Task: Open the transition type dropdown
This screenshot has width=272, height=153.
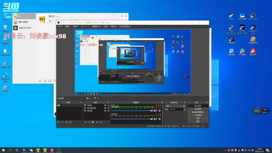Action: [173, 106]
